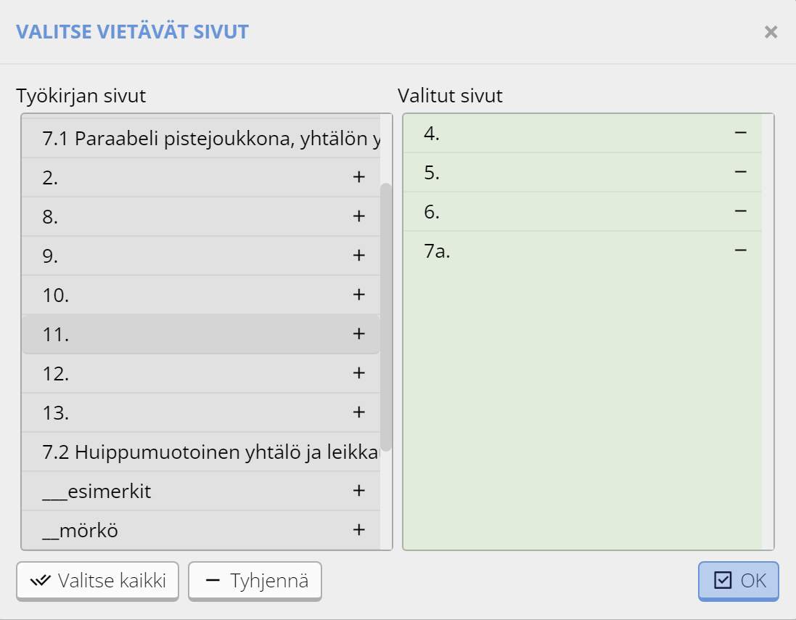Remove page 4. with the minus icon

[x=741, y=134]
